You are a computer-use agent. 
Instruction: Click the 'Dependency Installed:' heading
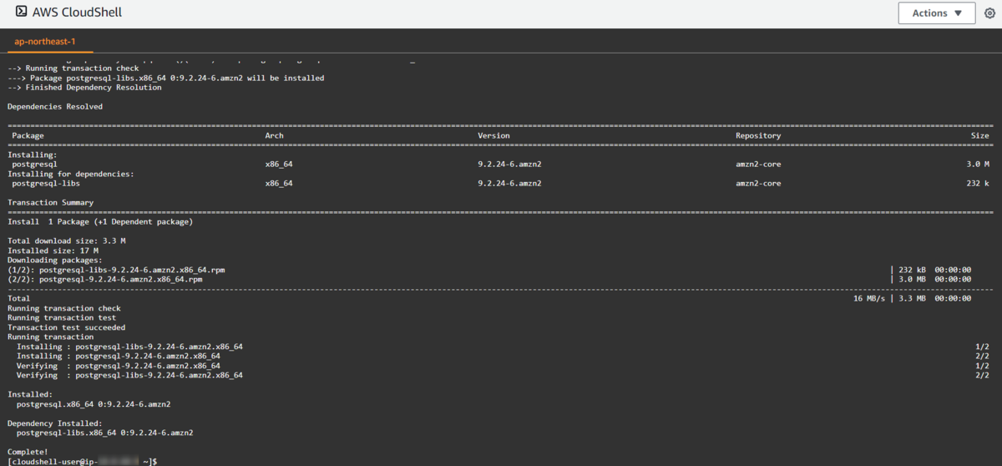[55, 423]
